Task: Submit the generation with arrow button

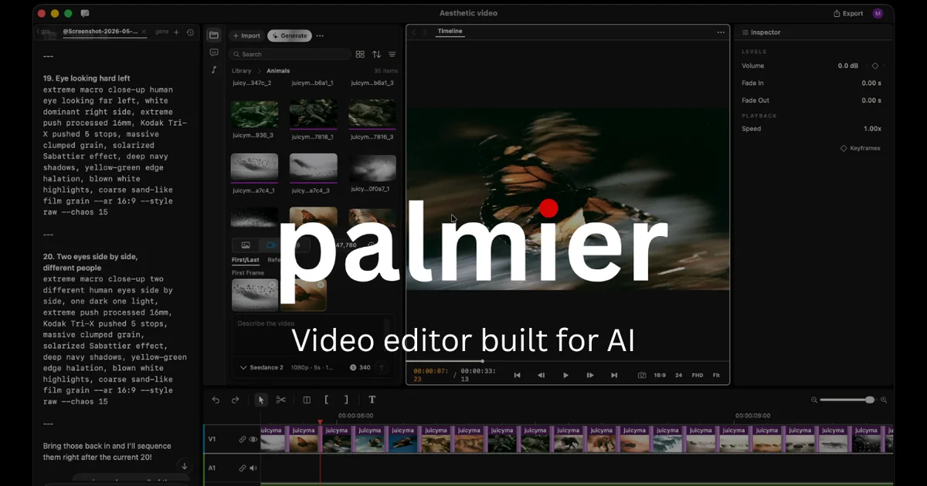Action: tap(381, 367)
